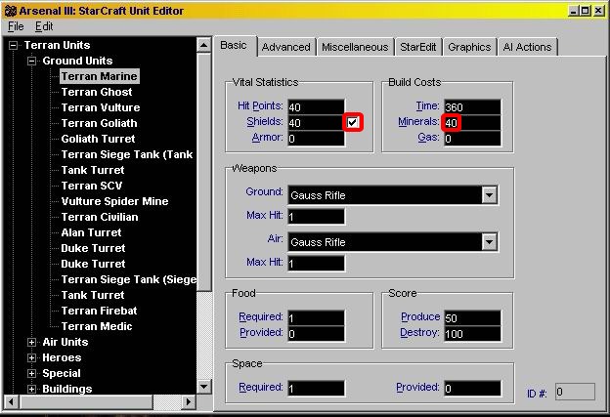Select Vulture Spider Mine in the tree
Image resolution: width=610 pixels, height=417 pixels.
(x=114, y=201)
